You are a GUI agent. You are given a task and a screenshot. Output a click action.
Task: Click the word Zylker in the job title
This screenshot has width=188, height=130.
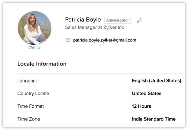coord(110,28)
